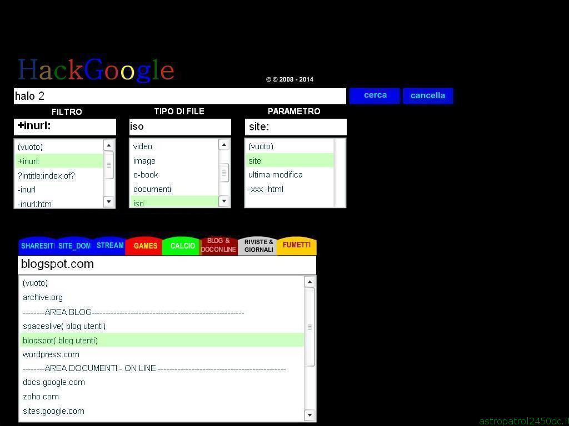The image size is (569, 426).
Task: Switch to the FUMETTI tab
Action: click(297, 246)
